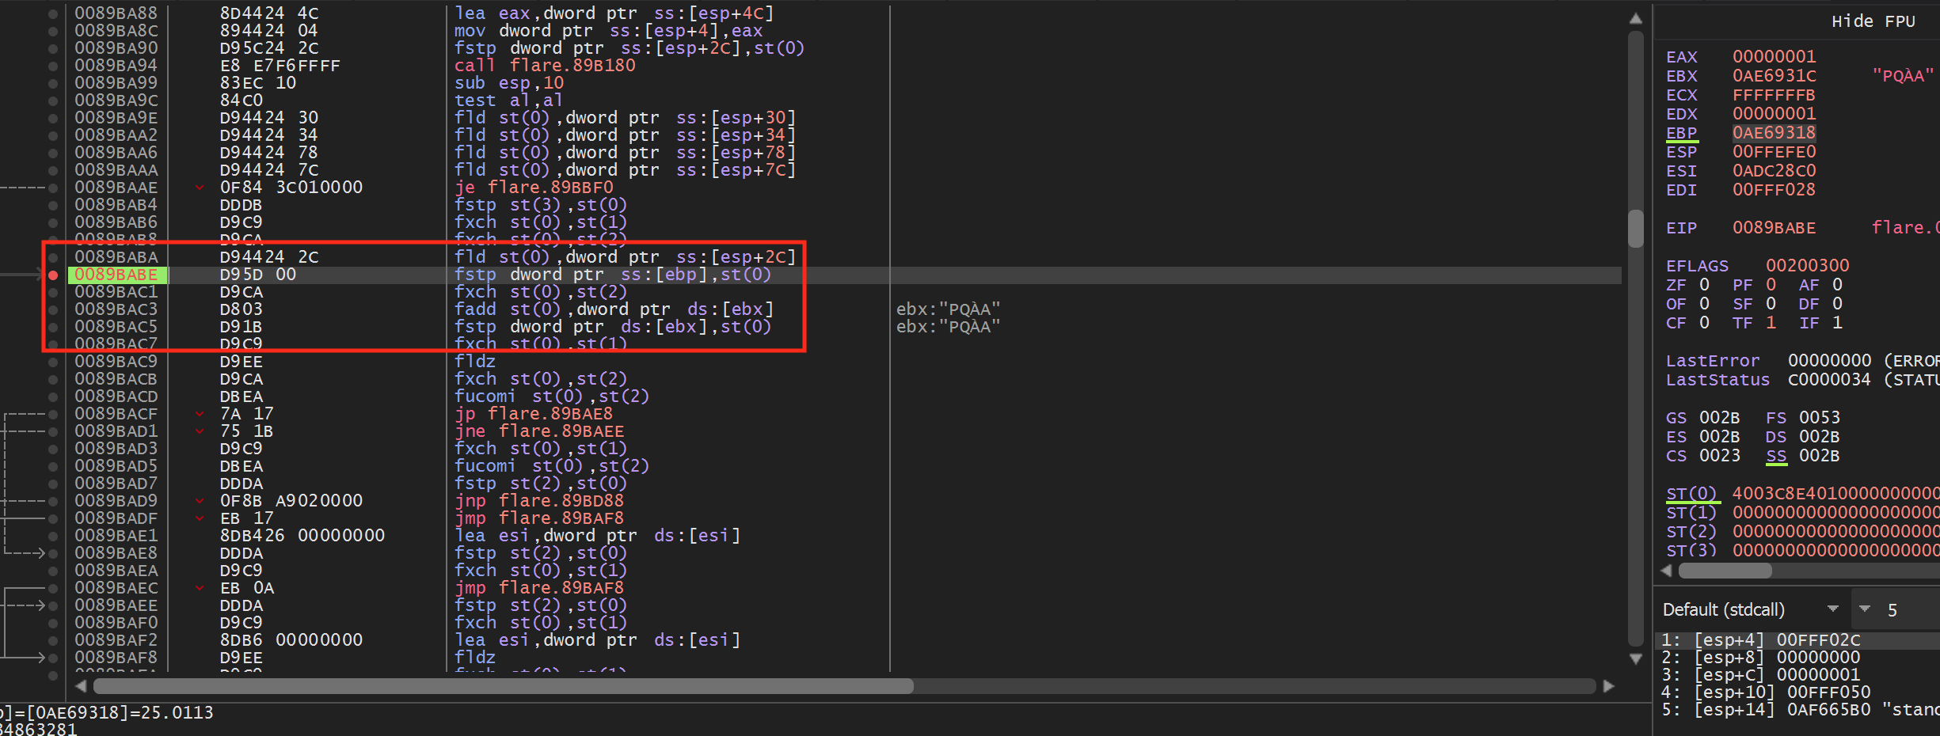
Task: Click disassembly scrollbar up arrow
Action: [x=1635, y=18]
